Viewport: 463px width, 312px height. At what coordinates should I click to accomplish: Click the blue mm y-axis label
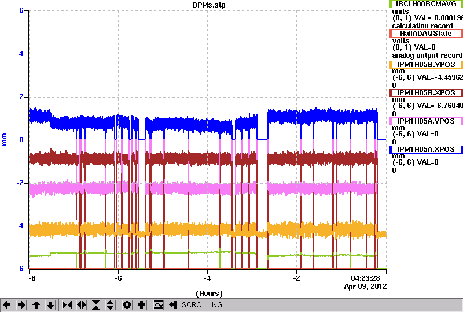click(x=4, y=139)
